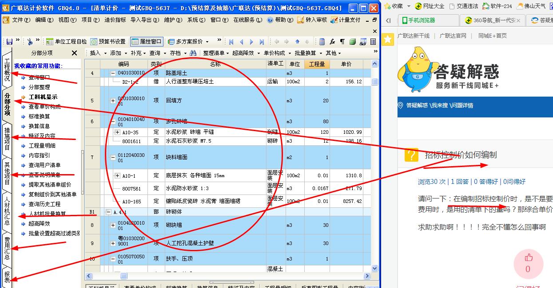The image size is (553, 288).
Task: Close the 分部分项 side panel
Action: pos(75,53)
